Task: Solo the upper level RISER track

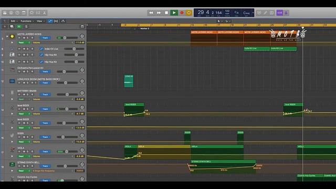Action: (28, 109)
